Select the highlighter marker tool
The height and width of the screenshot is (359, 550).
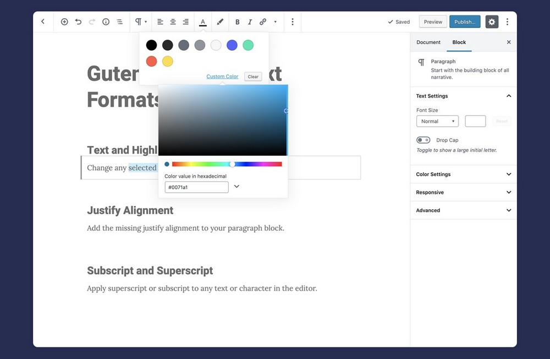click(220, 22)
